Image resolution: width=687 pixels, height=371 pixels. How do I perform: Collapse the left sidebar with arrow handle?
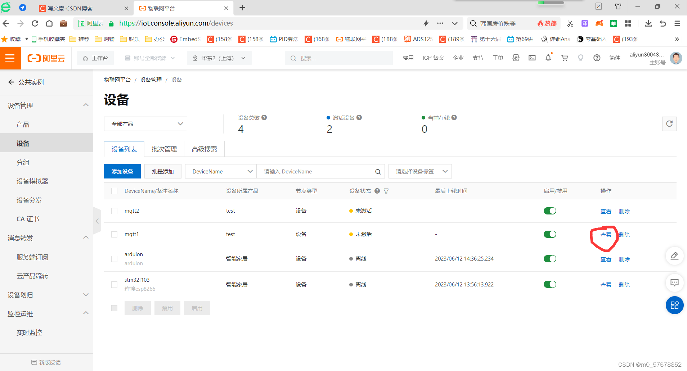coord(97,221)
